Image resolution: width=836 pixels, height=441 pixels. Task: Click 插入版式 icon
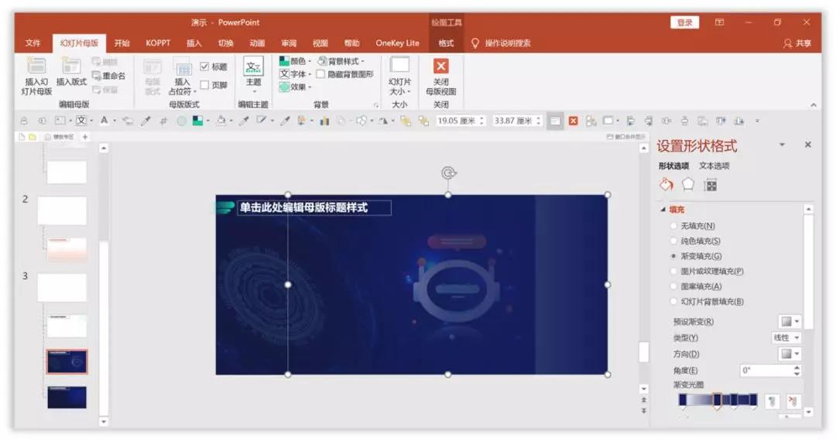pos(71,72)
